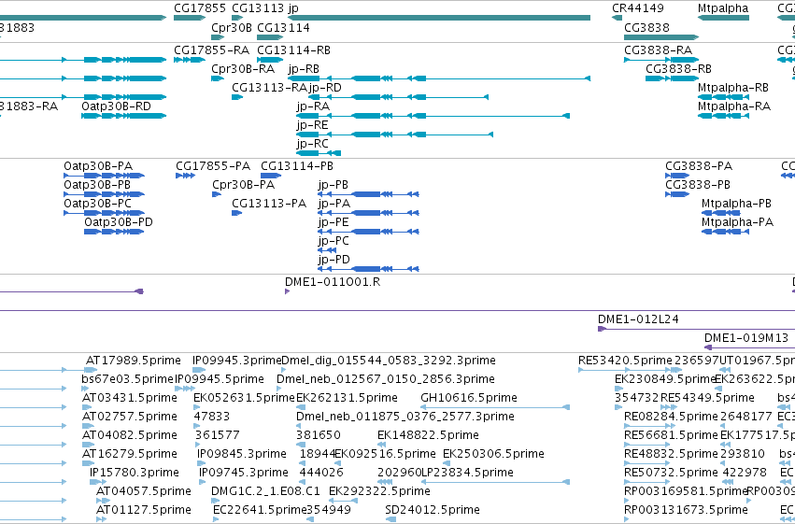Select transcript Oatp30B-RD

[x=116, y=106]
